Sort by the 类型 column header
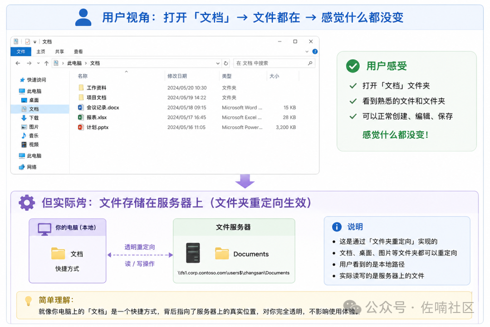This screenshot has height=327, width=490. pyautogui.click(x=226, y=76)
